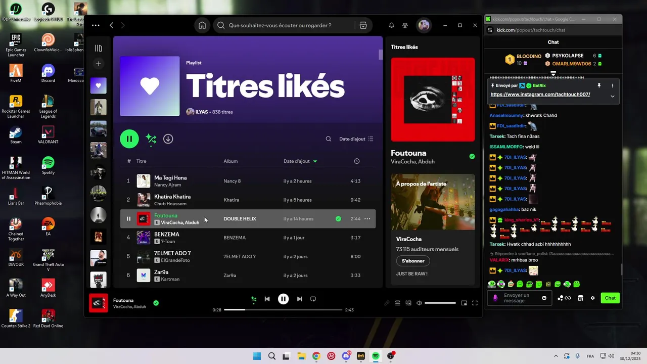This screenshot has height=364, width=647.
Task: Open Date d'ajout sort and view dropdown
Action: 356,139
